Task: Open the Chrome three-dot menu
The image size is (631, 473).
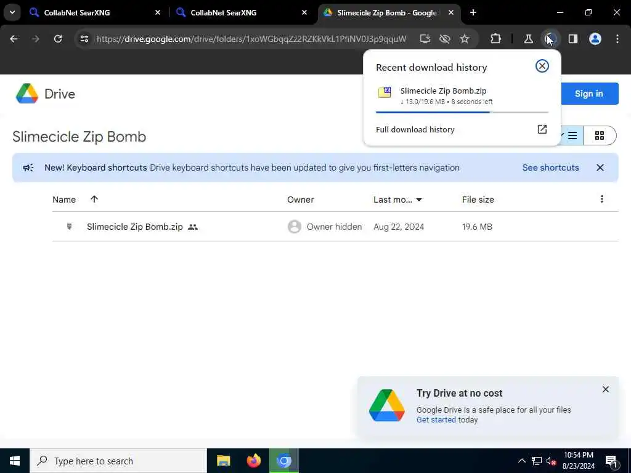Action: pos(617,39)
